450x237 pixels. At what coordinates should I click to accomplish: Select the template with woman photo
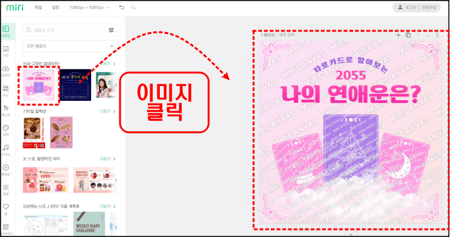(x=106, y=85)
